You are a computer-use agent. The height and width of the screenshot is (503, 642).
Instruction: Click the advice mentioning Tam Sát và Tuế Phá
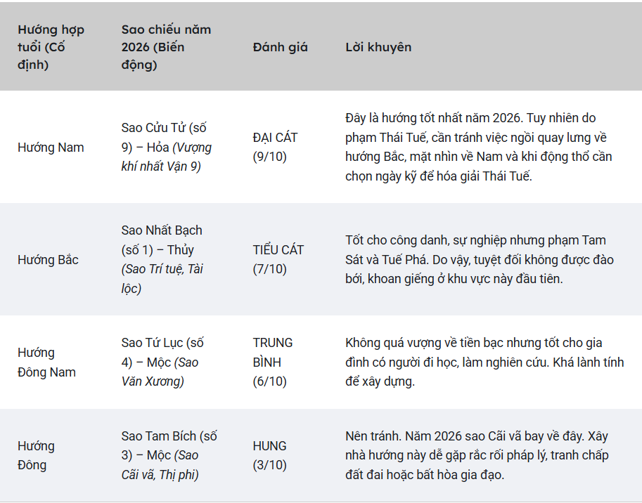click(480, 260)
